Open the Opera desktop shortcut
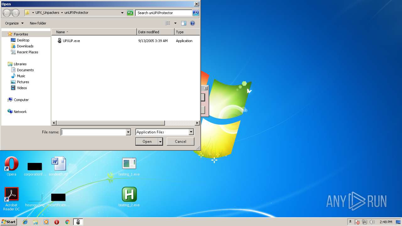 [11, 166]
